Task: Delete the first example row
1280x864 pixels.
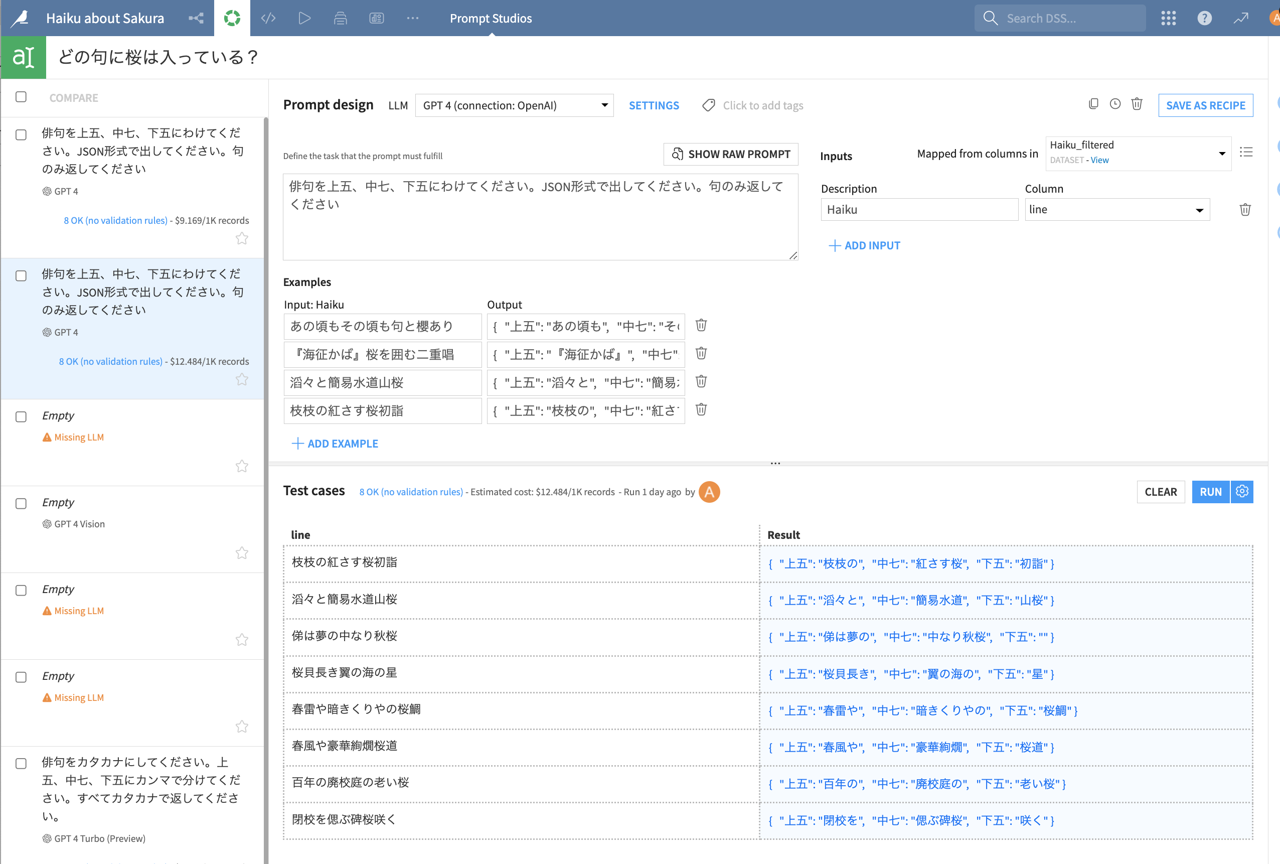Action: pyautogui.click(x=701, y=326)
